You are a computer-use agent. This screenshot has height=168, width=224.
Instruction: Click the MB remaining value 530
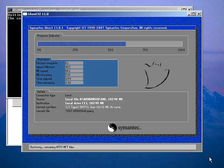point(74,75)
